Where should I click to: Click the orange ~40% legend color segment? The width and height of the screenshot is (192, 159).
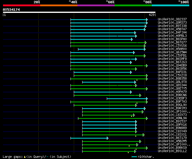click(59, 5)
